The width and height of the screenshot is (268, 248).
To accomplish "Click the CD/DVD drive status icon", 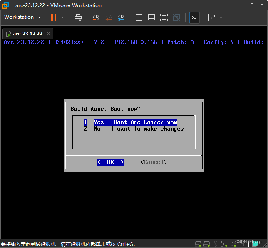I will click(x=216, y=244).
